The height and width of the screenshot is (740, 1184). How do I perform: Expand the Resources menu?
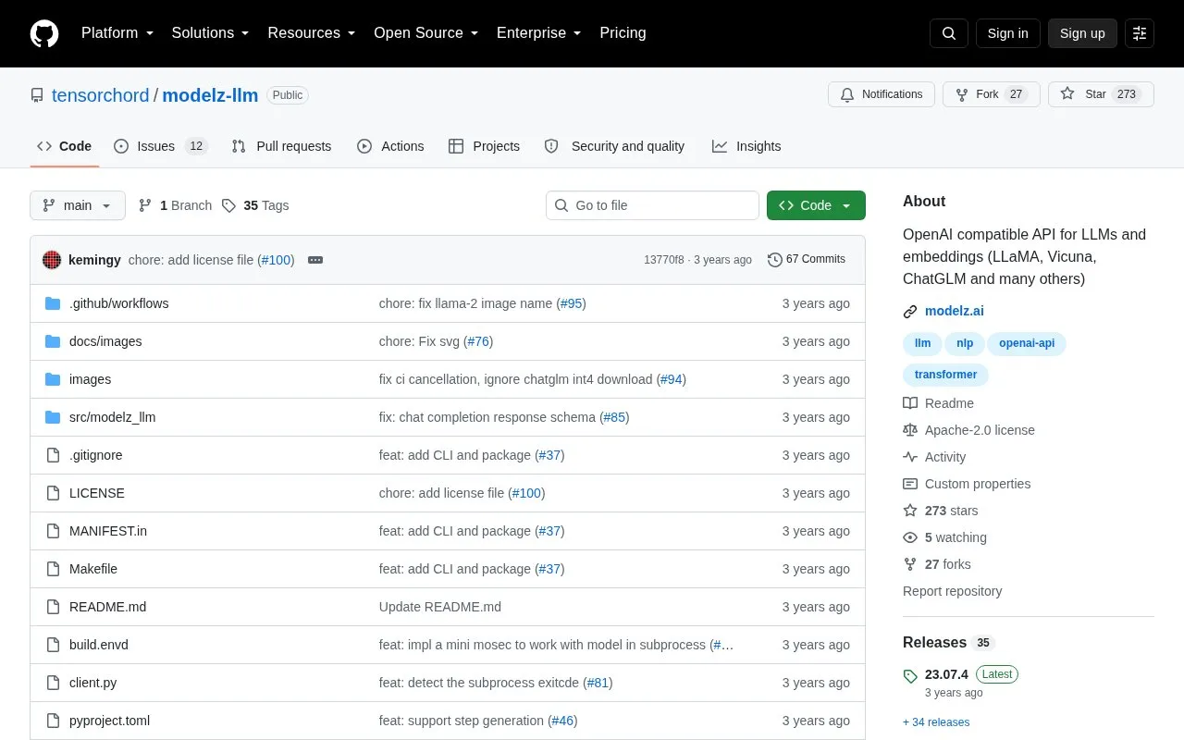(311, 33)
